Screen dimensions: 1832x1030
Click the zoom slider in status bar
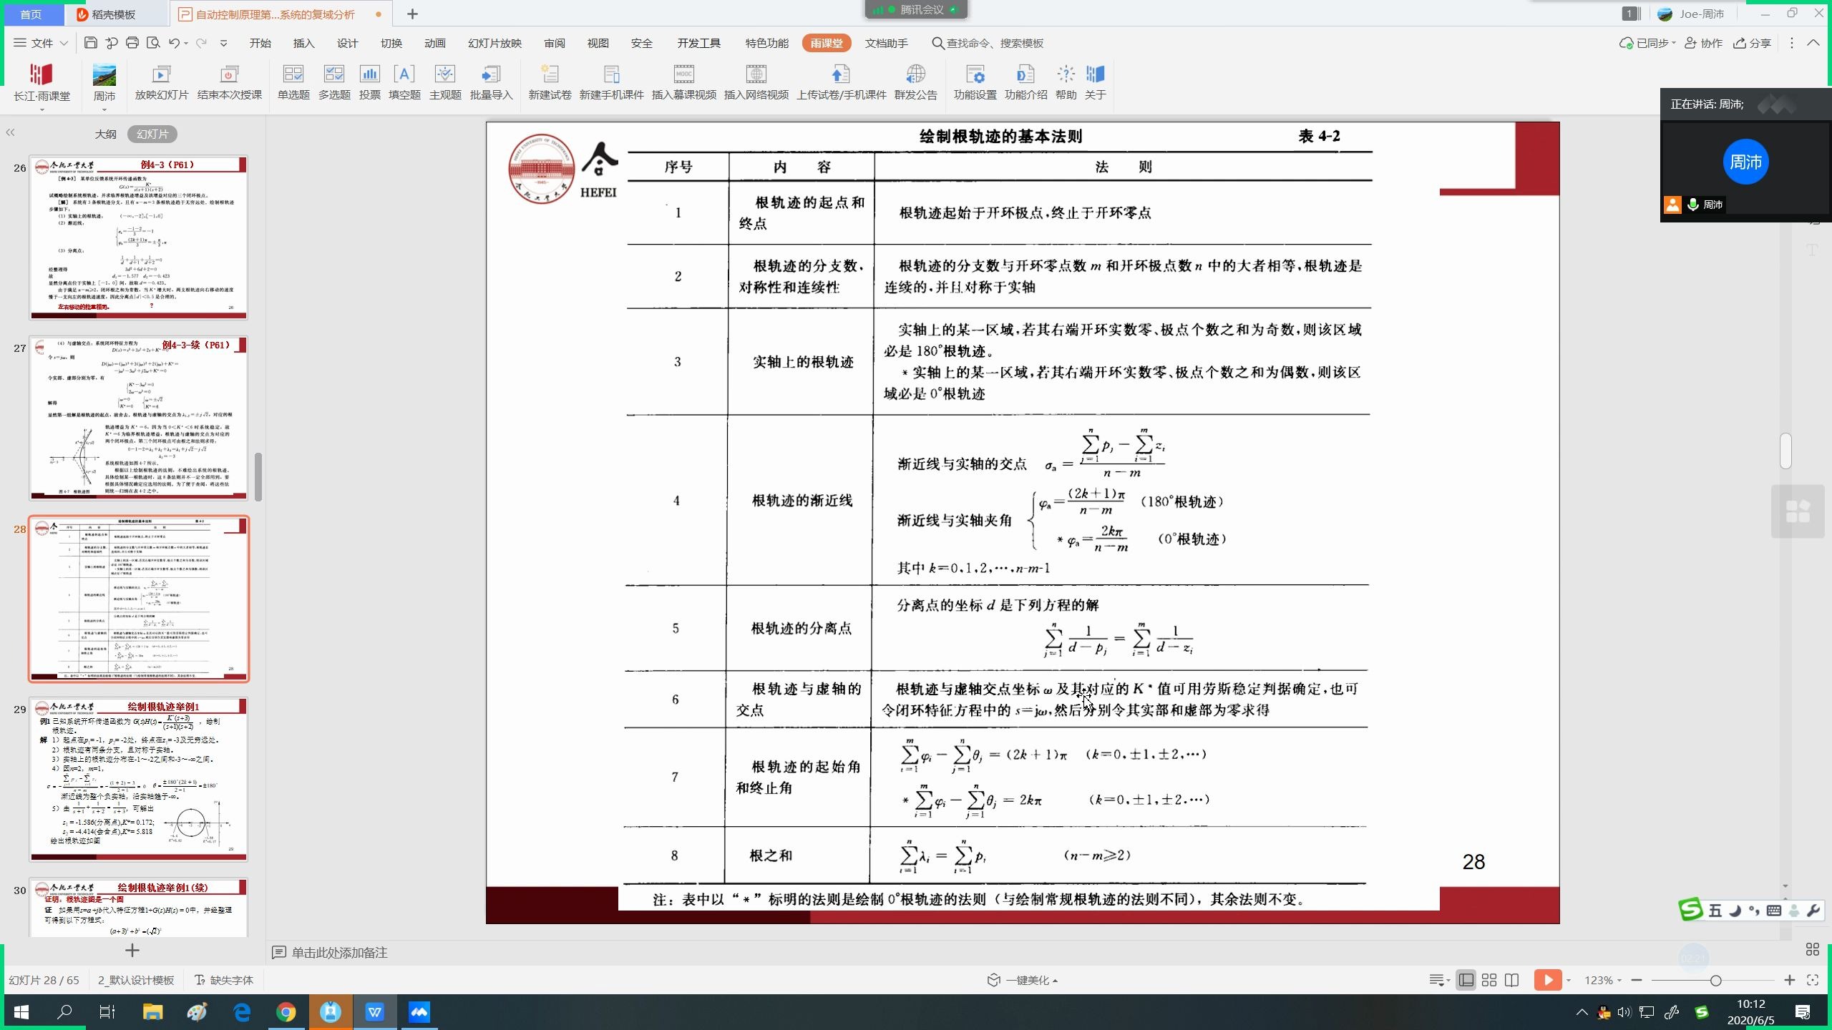1715,980
